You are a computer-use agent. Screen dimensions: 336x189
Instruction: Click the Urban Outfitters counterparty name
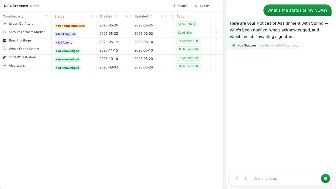click(x=21, y=24)
